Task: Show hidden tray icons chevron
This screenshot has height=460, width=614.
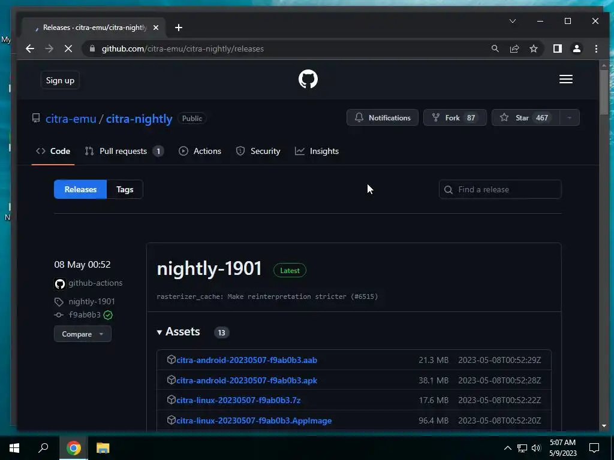Action: (x=507, y=448)
